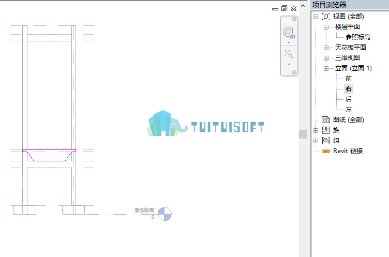
Task: Close the navigation bar with the small x
Action: pos(294,19)
